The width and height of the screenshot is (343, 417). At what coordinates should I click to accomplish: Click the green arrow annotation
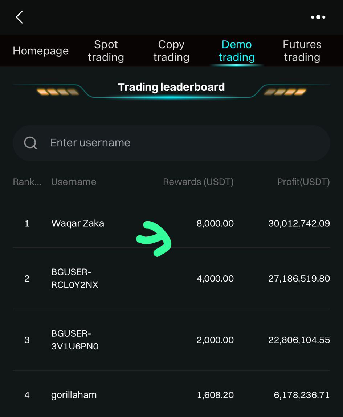tap(154, 238)
